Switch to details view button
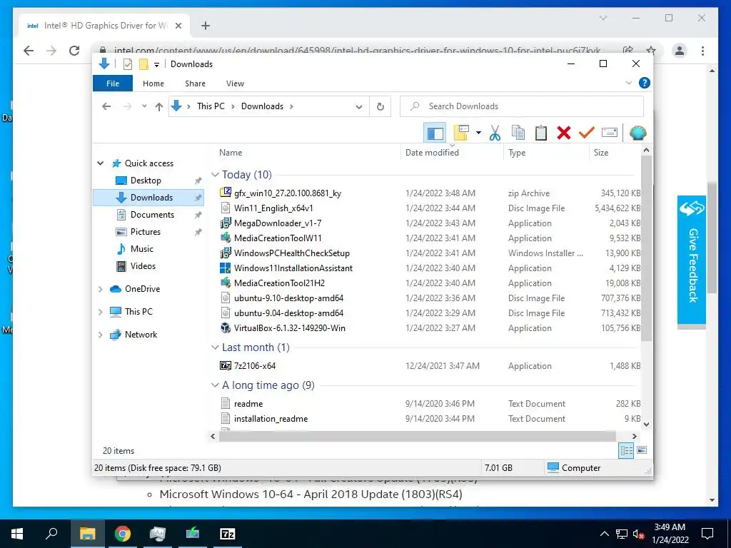The height and width of the screenshot is (548, 731). pyautogui.click(x=626, y=450)
